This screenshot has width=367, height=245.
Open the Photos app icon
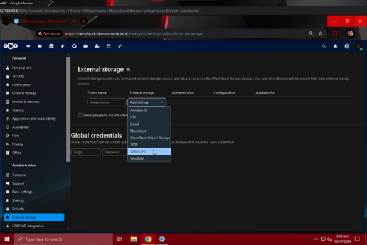51,46
